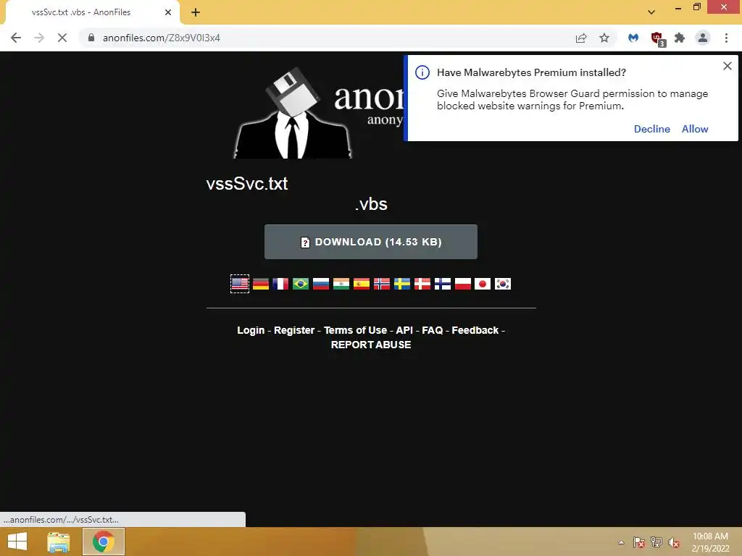
Task: Stop loading the page
Action: click(x=62, y=38)
